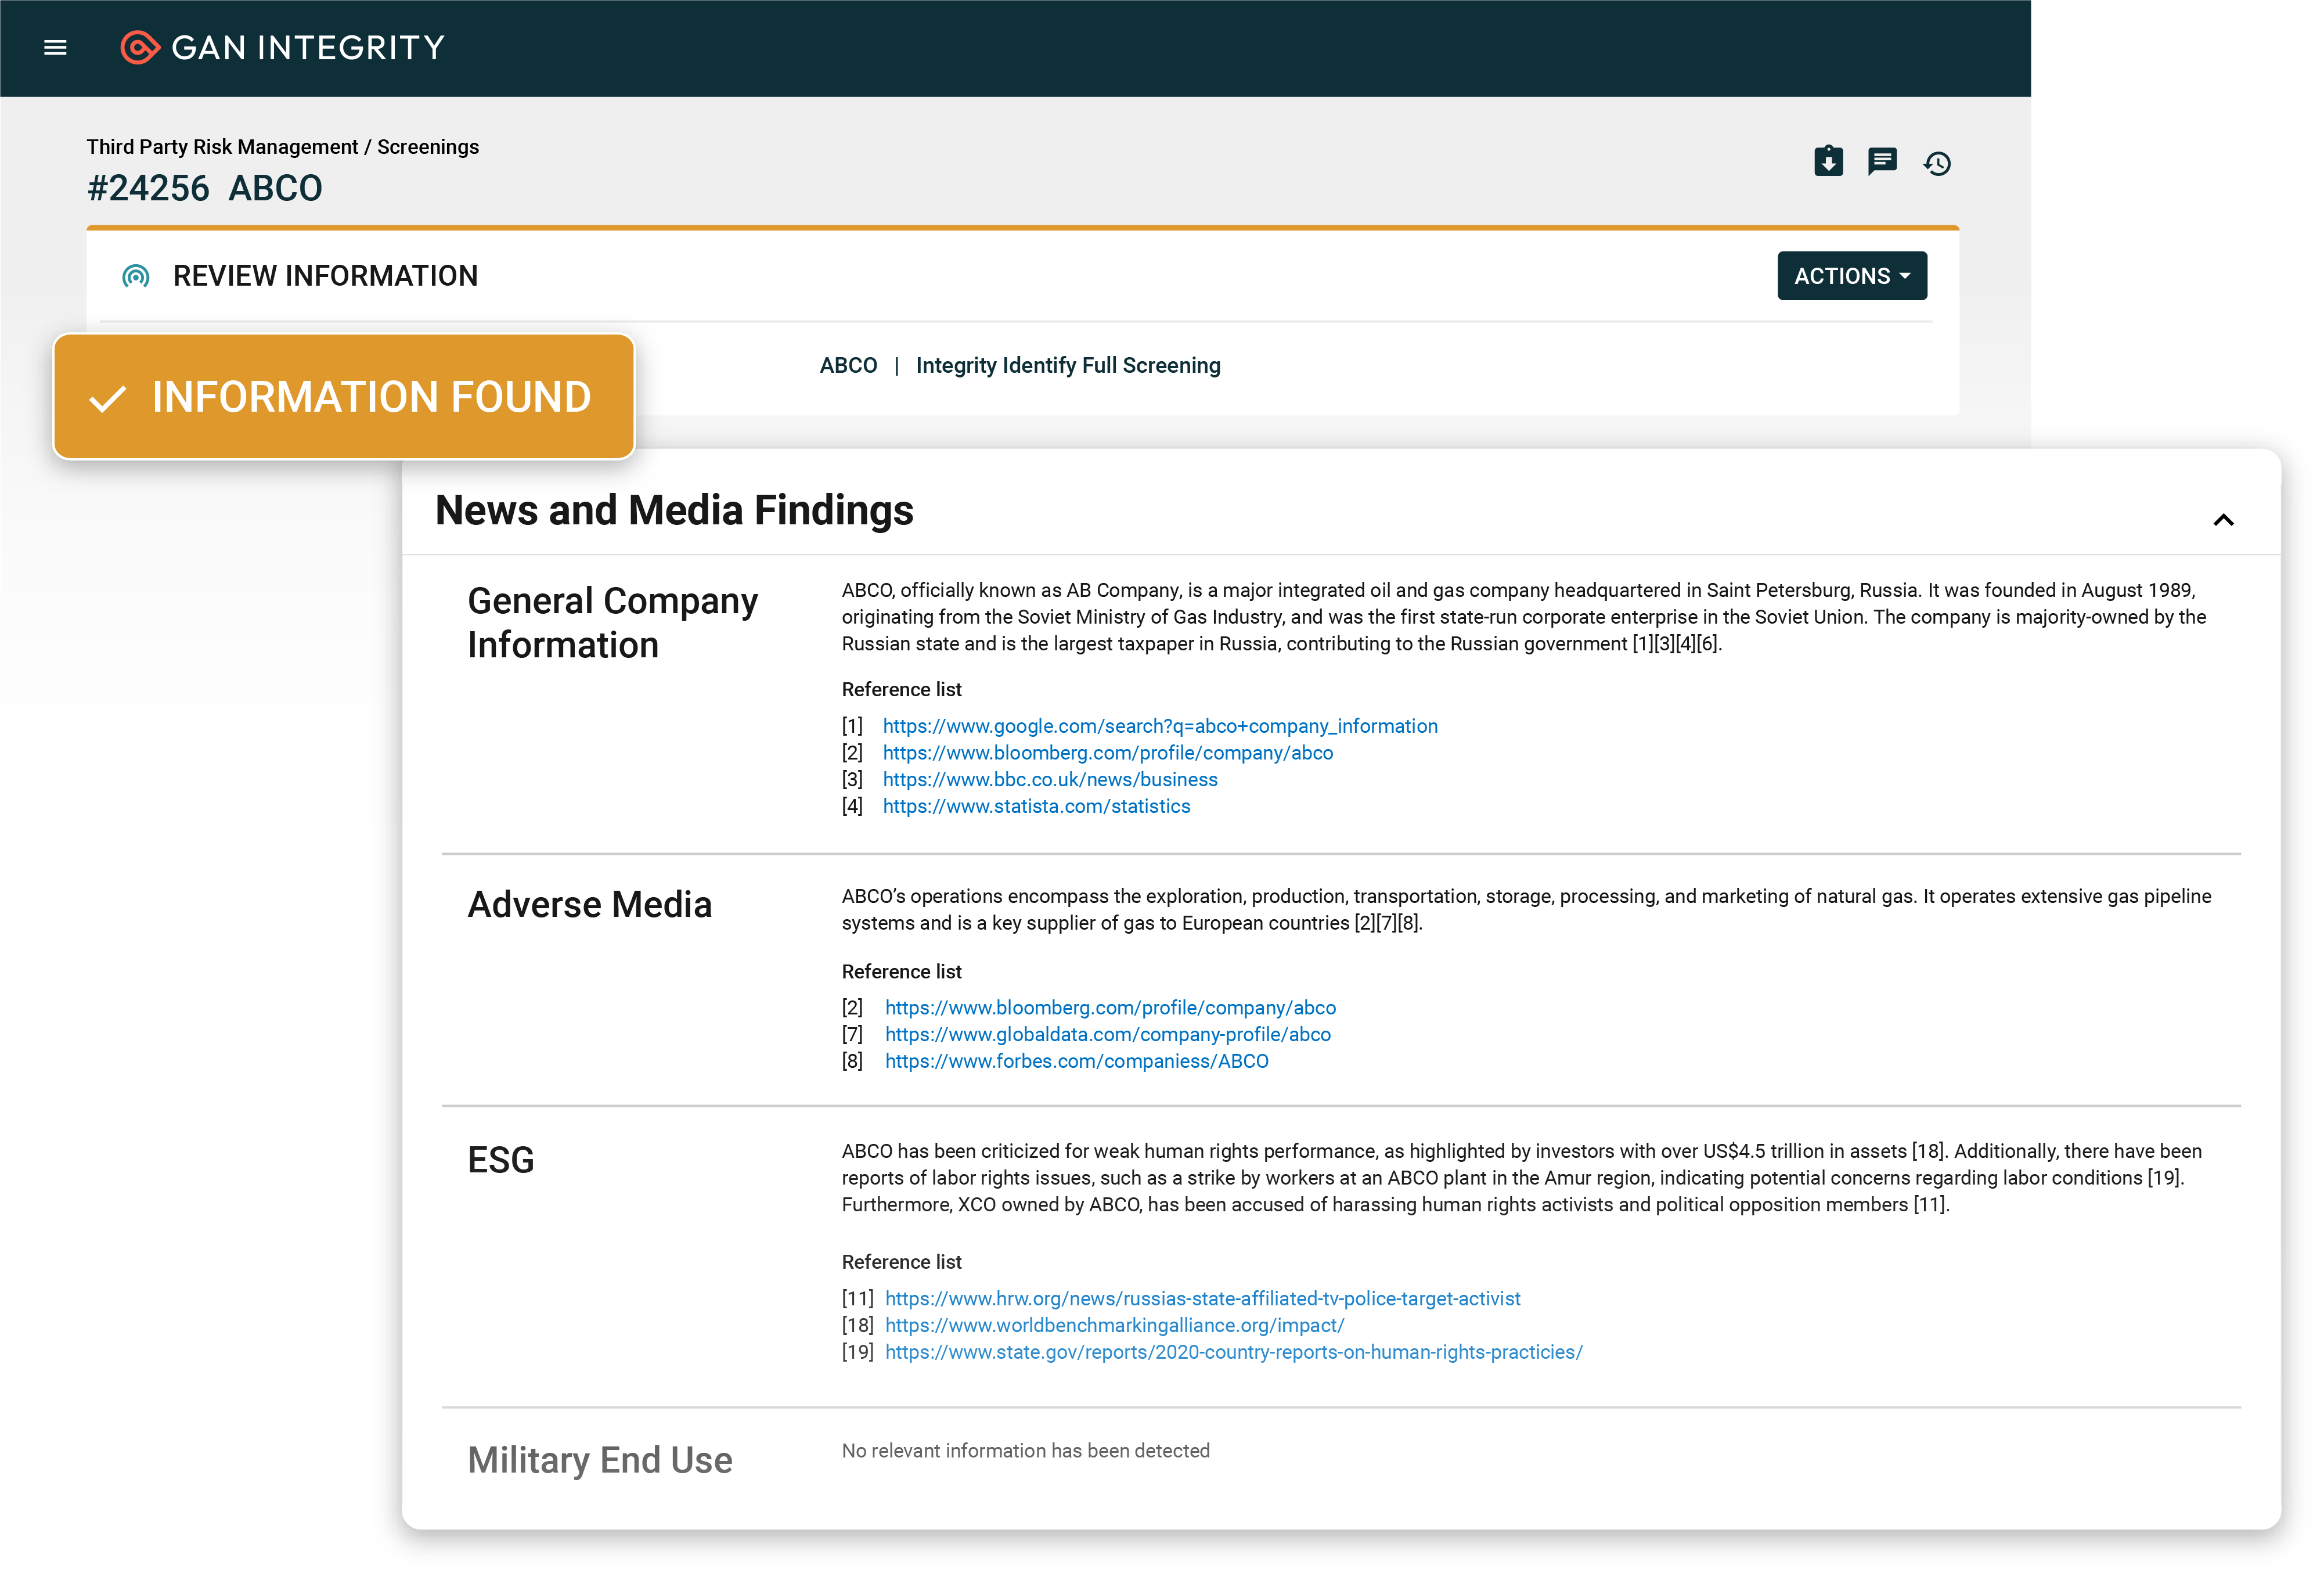
Task: Open Bloomberg link under General Company Information
Action: tap(1107, 753)
